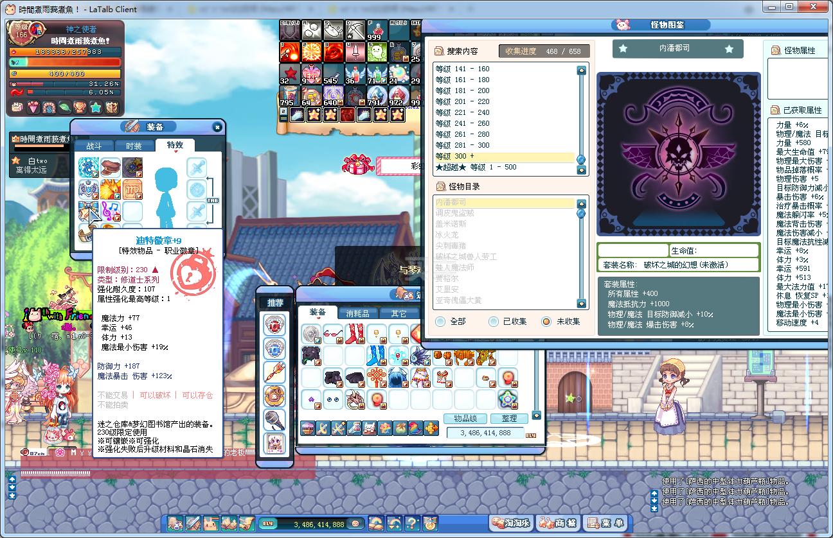Click the gold trophy icon in character panel
The width and height of the screenshot is (833, 538).
pyautogui.click(x=80, y=107)
